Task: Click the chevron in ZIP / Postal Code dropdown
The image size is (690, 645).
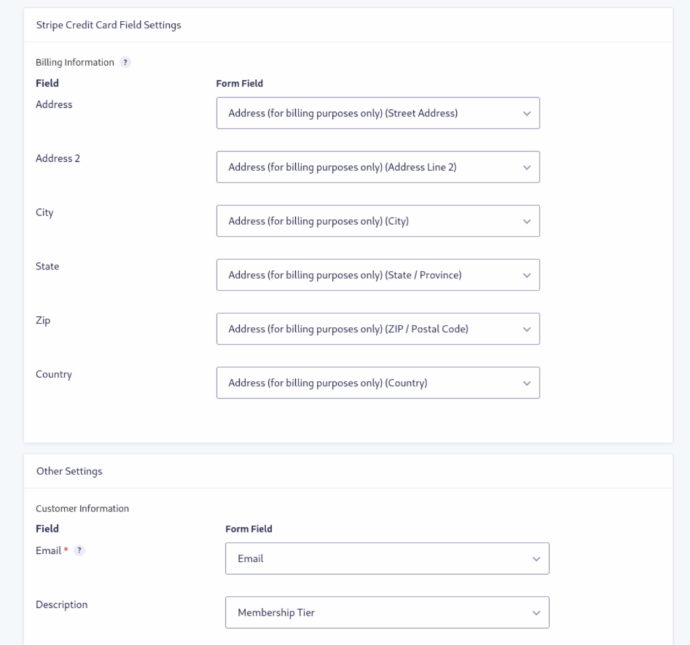Action: click(x=526, y=329)
